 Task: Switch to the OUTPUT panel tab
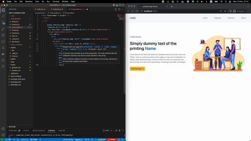coord(26,130)
